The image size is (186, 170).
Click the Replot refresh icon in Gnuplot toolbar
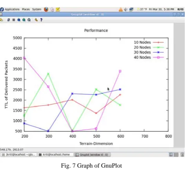click(x=9, y=20)
